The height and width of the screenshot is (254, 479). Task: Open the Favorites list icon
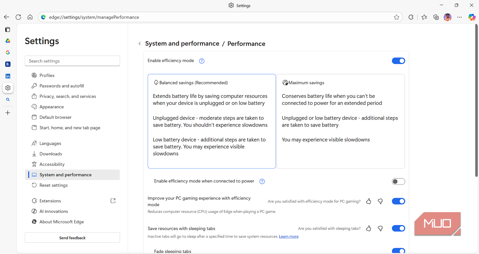click(424, 17)
